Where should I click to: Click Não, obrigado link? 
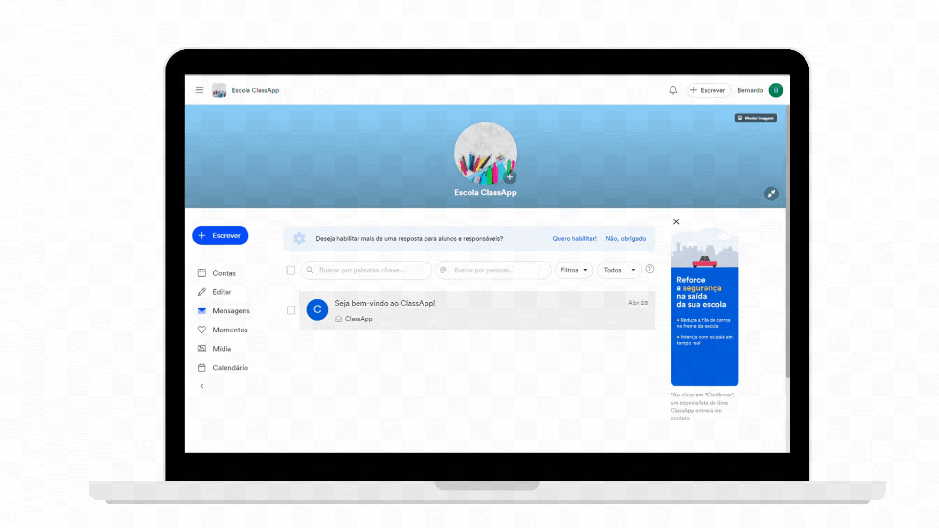[x=626, y=239]
